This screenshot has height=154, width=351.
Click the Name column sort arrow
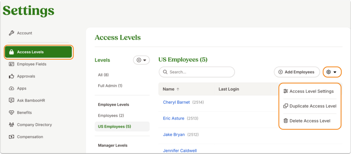tap(178, 89)
